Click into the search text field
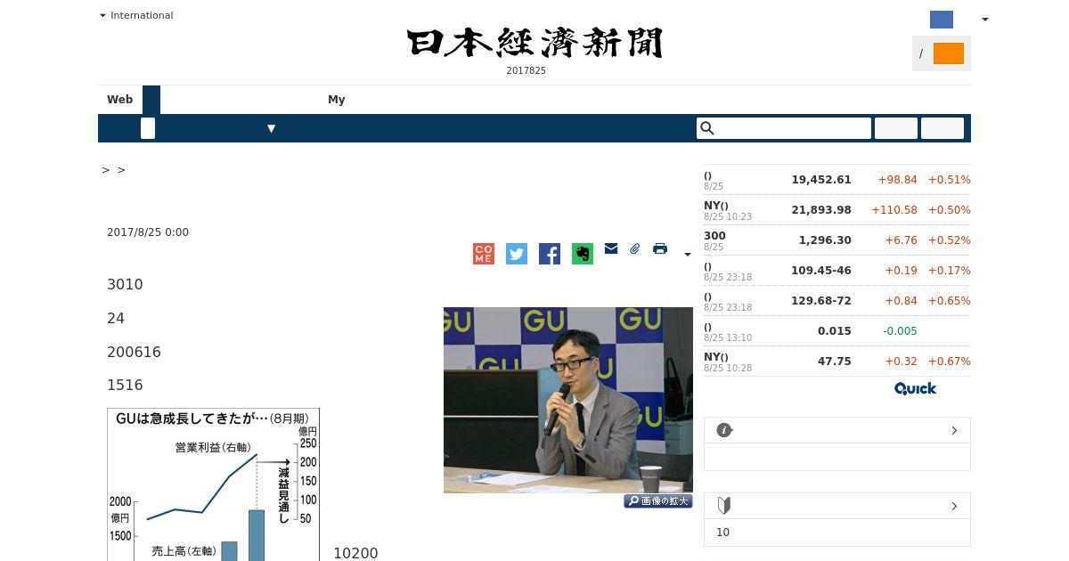Viewport: 1069px width, 561px height. pyautogui.click(x=784, y=128)
